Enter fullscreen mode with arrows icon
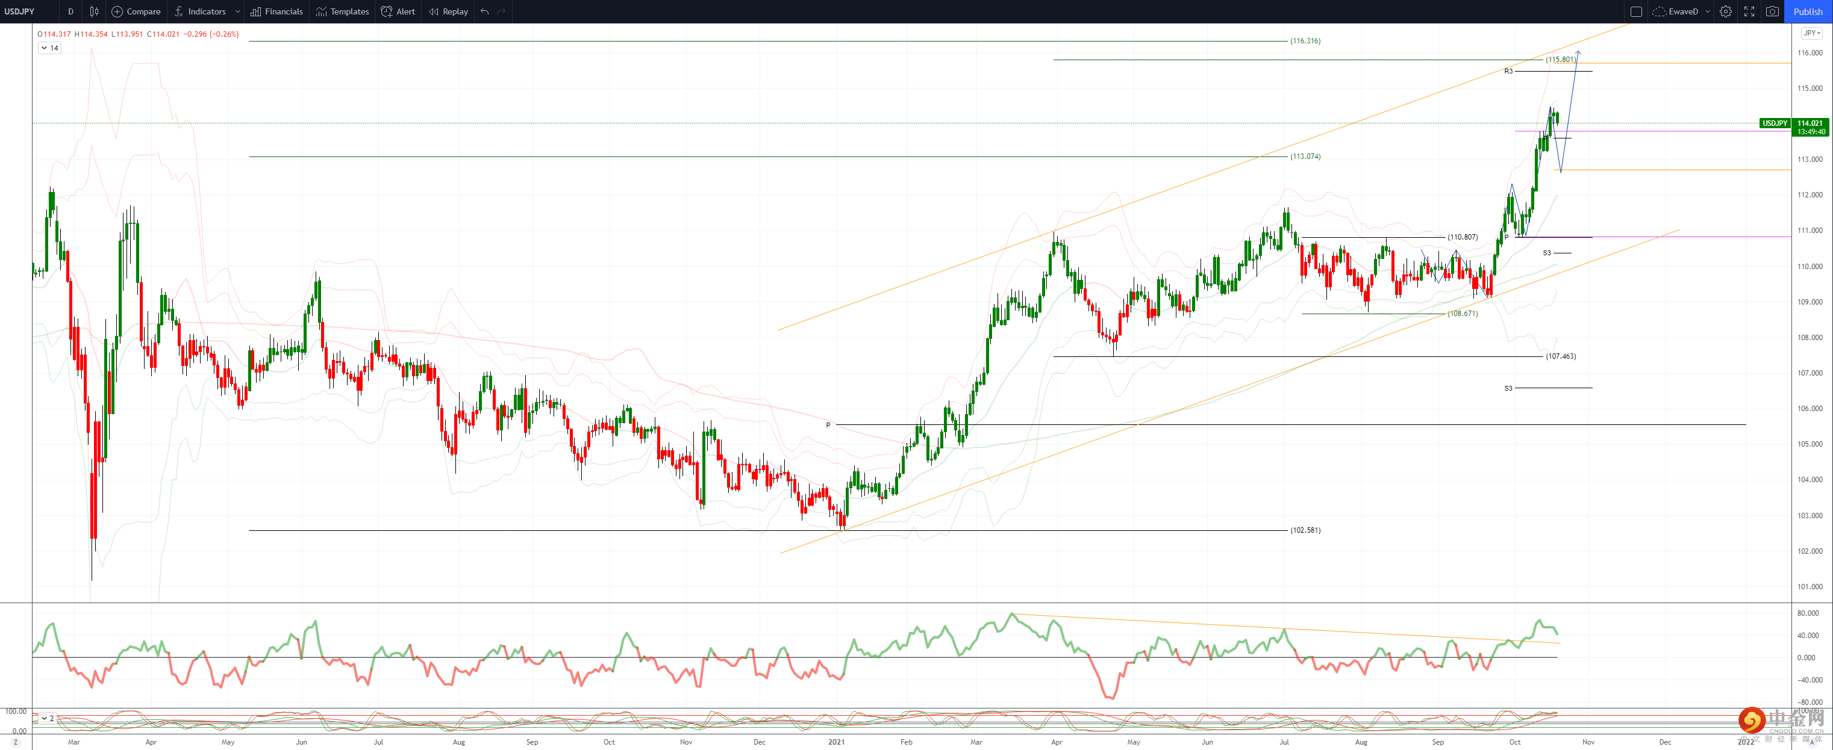The width and height of the screenshot is (1833, 750). point(1749,11)
